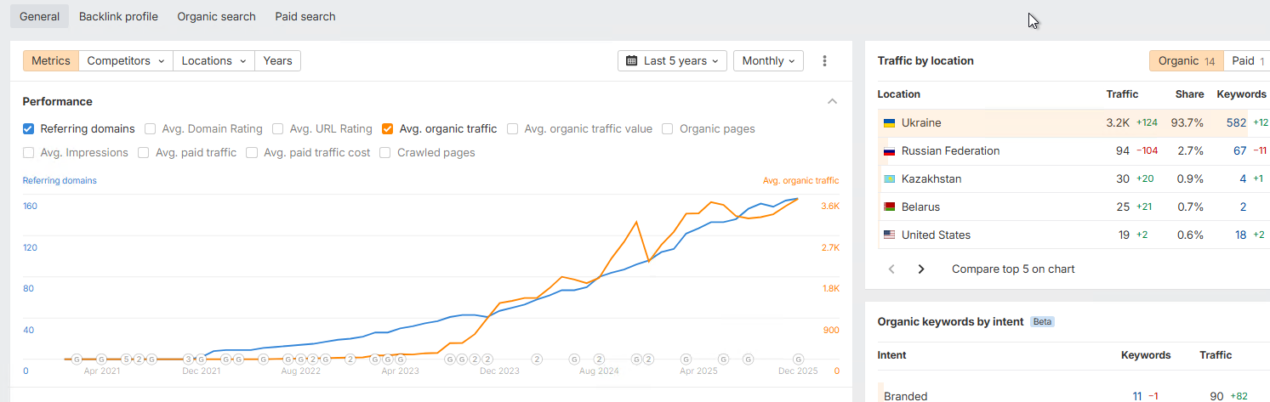Click the Kazakhstan flag icon
This screenshot has height=402, width=1270.
pyautogui.click(x=890, y=179)
